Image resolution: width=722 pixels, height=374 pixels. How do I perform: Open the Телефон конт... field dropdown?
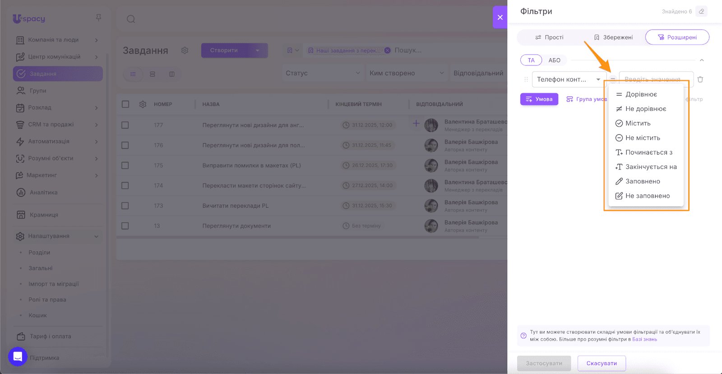click(569, 79)
